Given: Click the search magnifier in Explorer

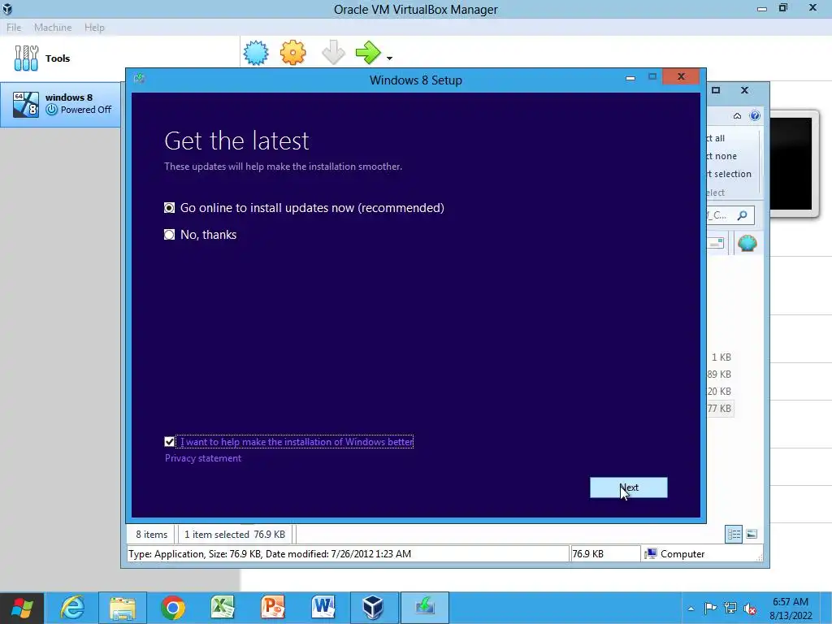Looking at the screenshot, I should click(x=743, y=214).
